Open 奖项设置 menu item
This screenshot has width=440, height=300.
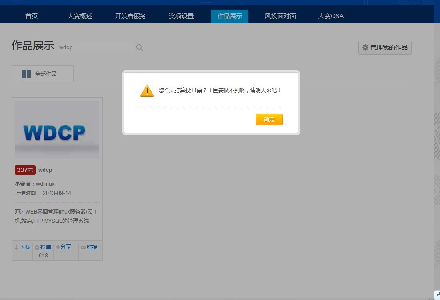click(x=181, y=16)
